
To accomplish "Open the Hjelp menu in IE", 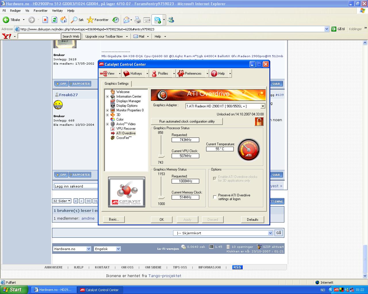I will pyautogui.click(x=71, y=11).
